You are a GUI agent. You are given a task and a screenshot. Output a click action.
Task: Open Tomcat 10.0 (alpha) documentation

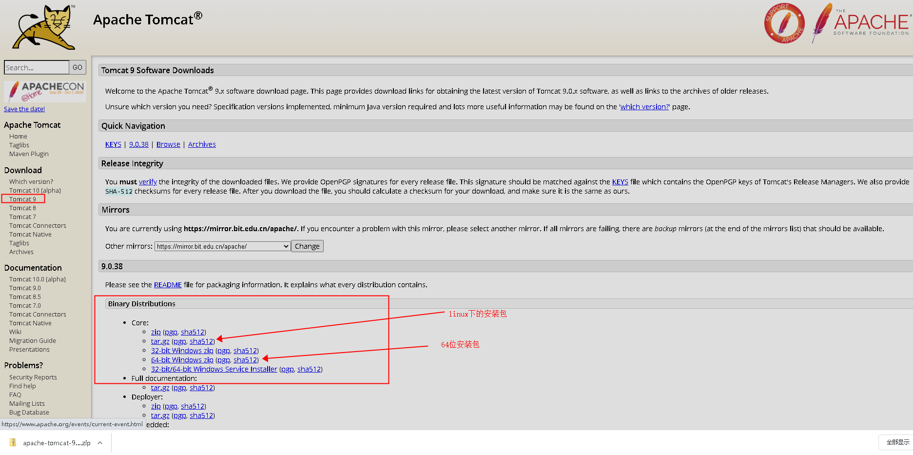click(38, 279)
